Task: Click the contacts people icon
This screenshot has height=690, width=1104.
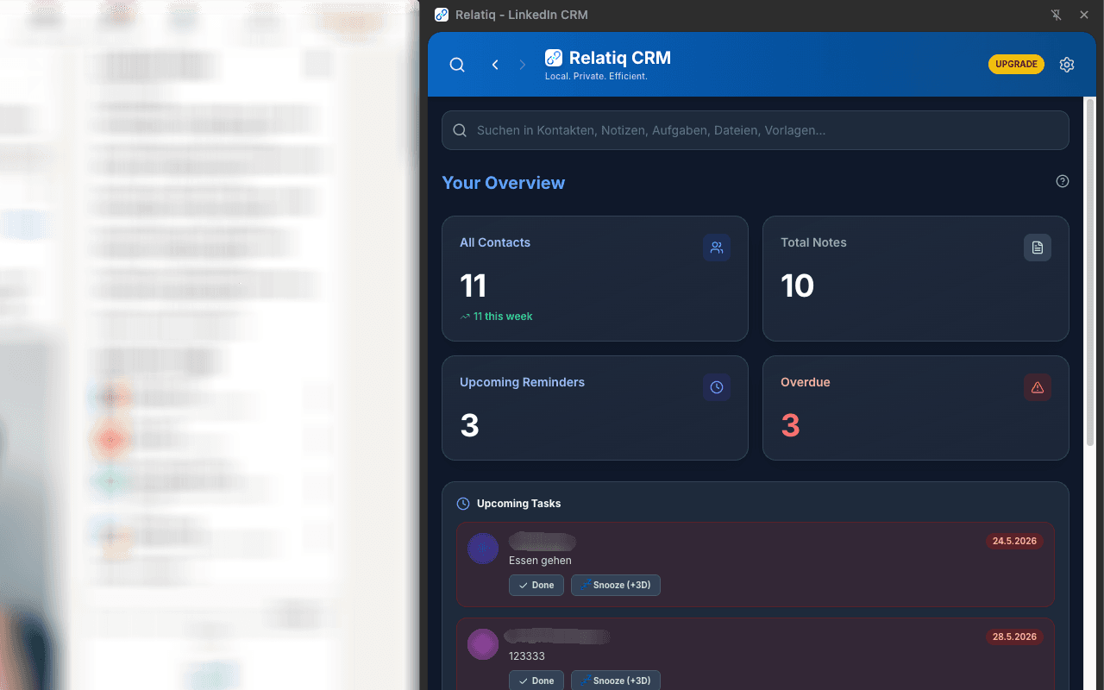Action: coord(717,248)
